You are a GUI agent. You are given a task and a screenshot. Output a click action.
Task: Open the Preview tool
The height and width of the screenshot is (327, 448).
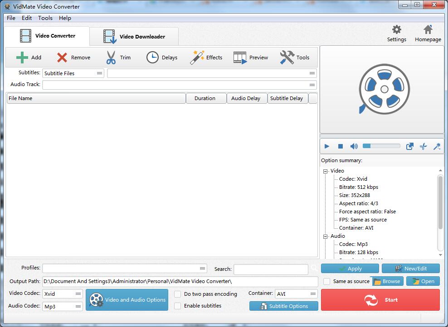click(250, 57)
